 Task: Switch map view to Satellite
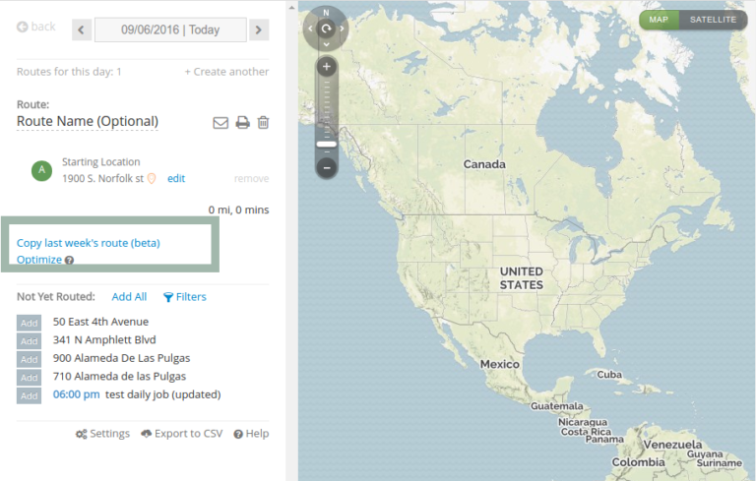coord(713,20)
